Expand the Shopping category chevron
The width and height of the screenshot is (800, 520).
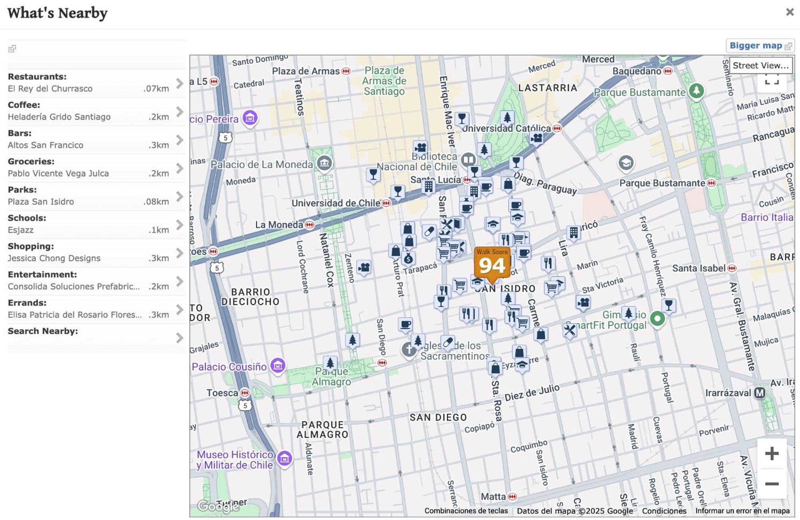coord(180,253)
